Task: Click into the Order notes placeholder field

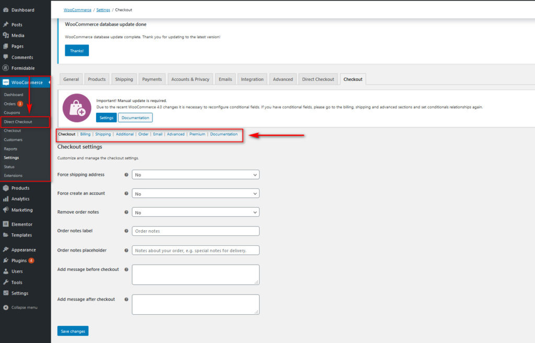Action: click(195, 250)
